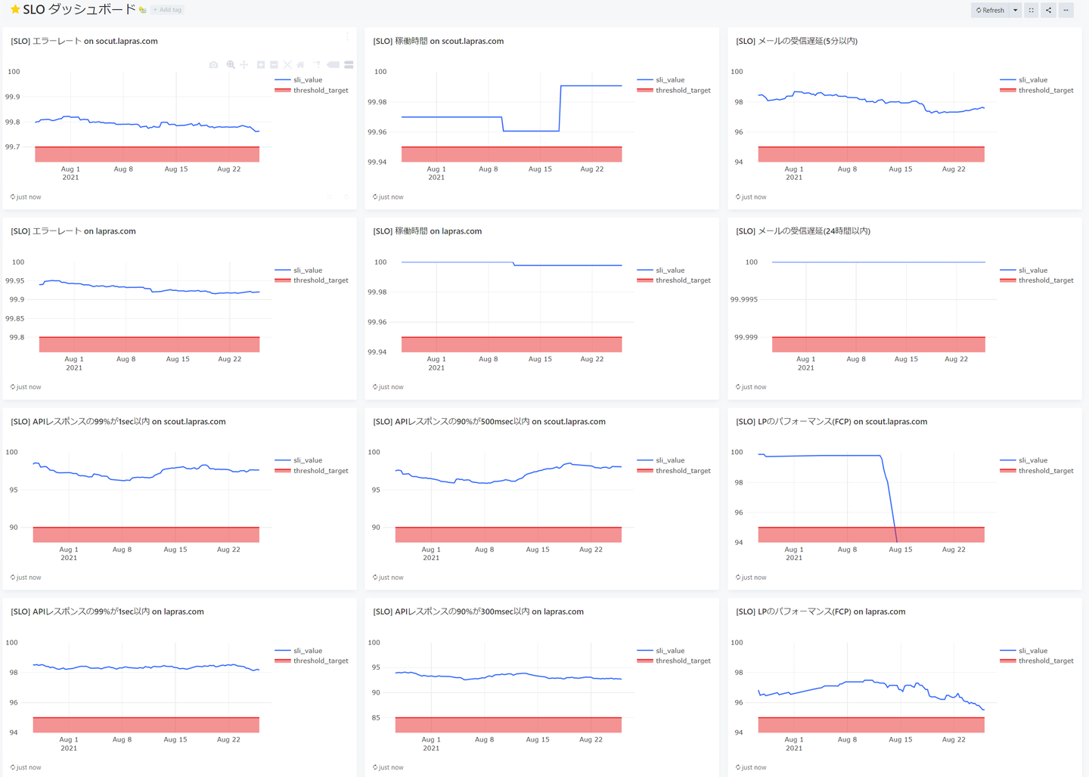This screenshot has height=777, width=1089.
Task: Click the yellow favorite star beside dashboard title
Action: click(15, 9)
